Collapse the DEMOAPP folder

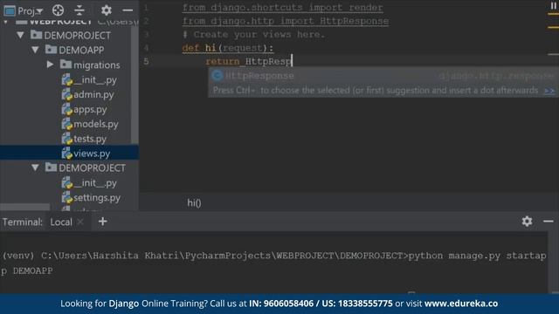click(x=35, y=50)
